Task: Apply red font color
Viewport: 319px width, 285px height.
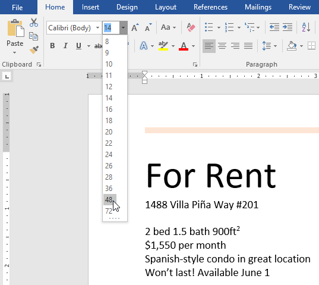Action: [184, 46]
